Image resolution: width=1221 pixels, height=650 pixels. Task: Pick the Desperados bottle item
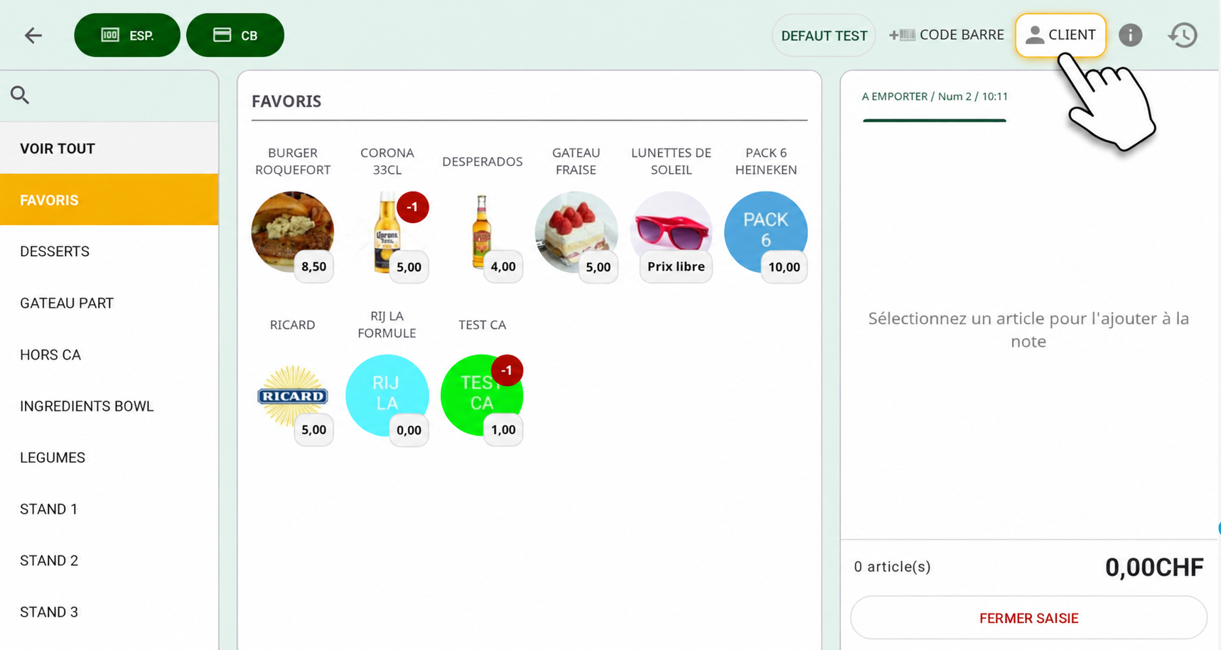pyautogui.click(x=482, y=232)
